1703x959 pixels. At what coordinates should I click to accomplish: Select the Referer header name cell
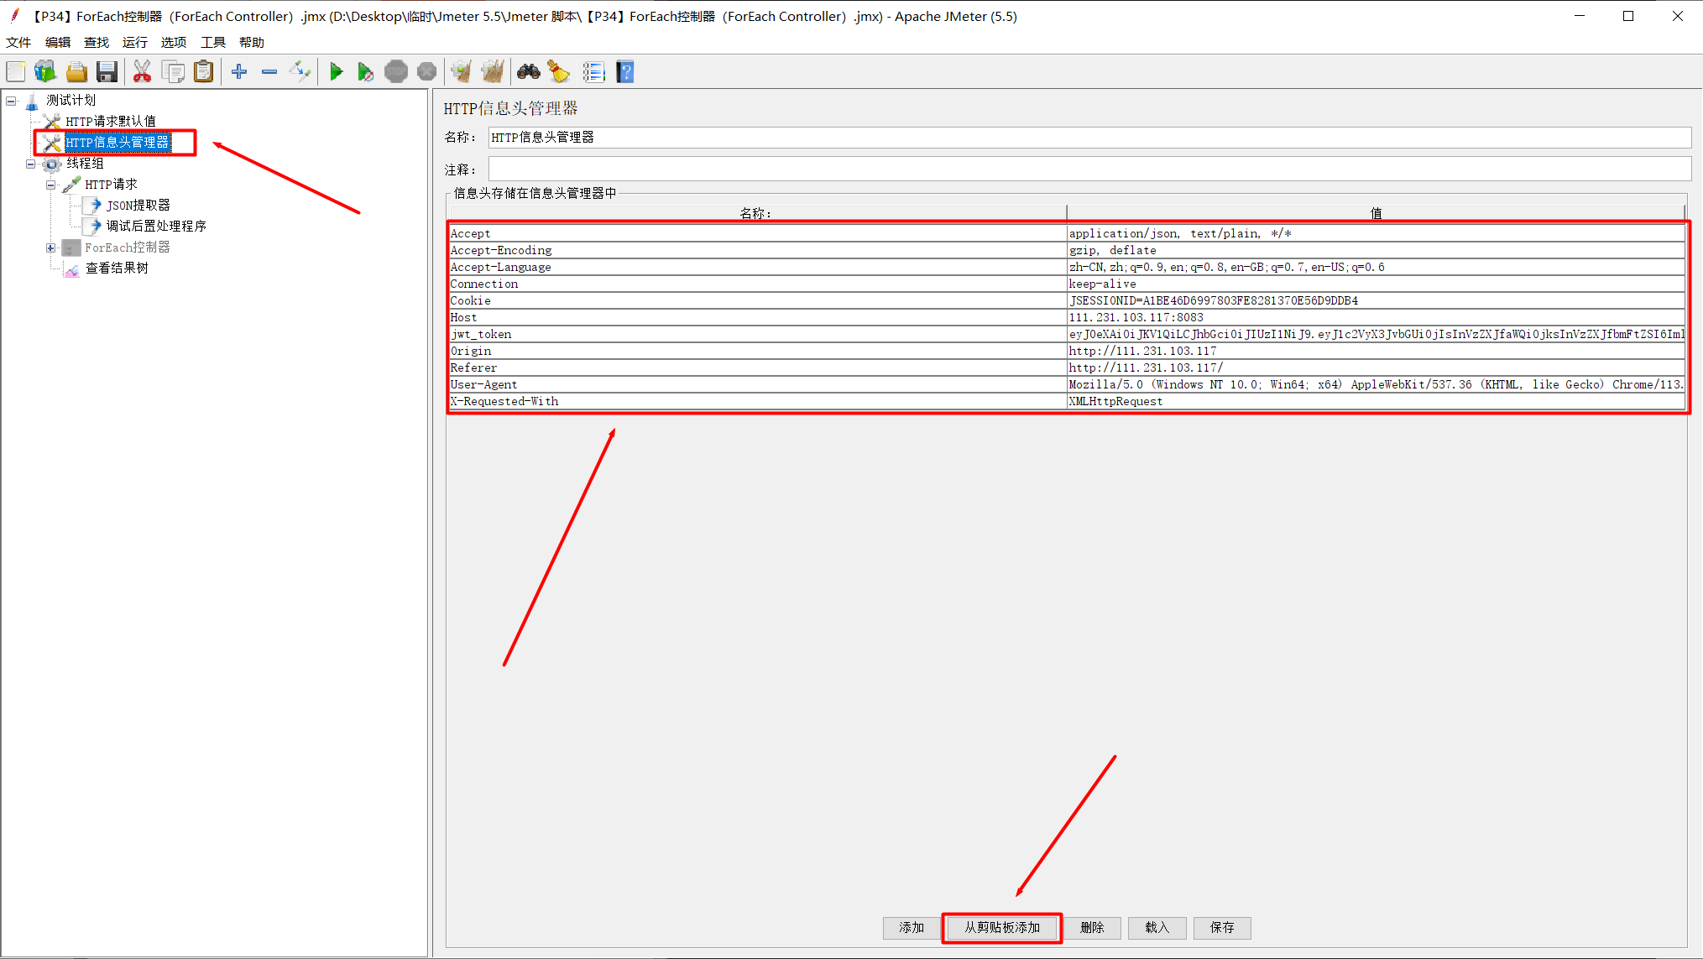(x=757, y=368)
